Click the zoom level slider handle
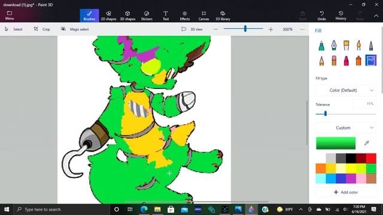This screenshot has height=215, width=383. coord(245,29)
